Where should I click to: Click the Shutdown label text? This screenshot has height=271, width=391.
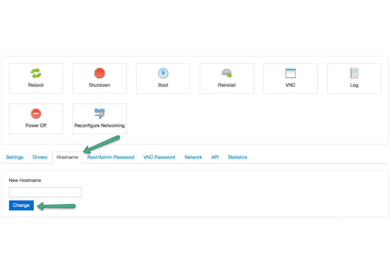[100, 85]
